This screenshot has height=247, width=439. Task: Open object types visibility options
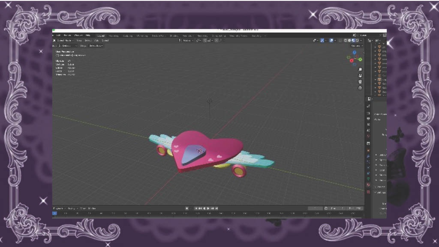(x=315, y=41)
